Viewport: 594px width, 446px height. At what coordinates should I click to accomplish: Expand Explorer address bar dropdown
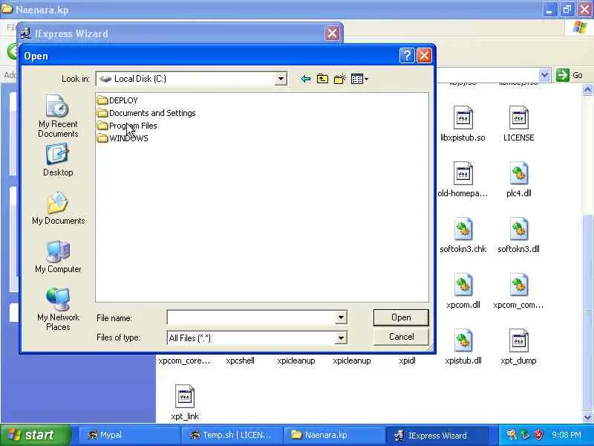(x=544, y=75)
